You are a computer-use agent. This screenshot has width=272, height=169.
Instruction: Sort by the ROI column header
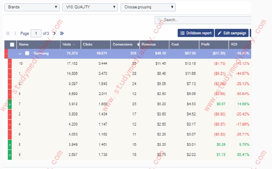click(x=240, y=45)
